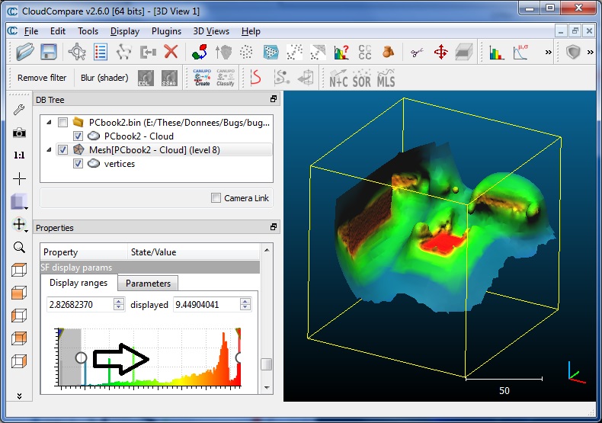Click the CC label connected components icon
This screenshot has height=423, width=602.
point(365,51)
